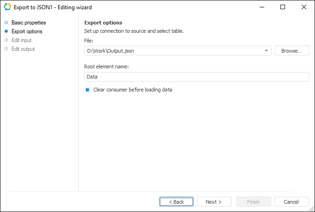Focus the Root element name field

[x=196, y=77]
